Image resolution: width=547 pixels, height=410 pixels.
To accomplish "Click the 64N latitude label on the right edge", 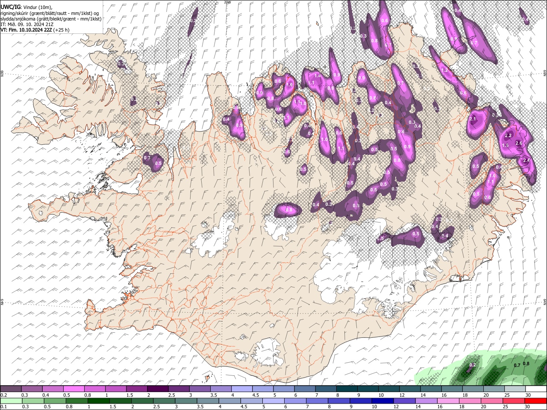I will (545, 302).
